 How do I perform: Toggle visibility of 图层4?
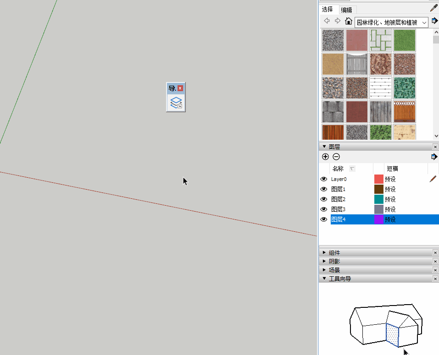pyautogui.click(x=324, y=219)
